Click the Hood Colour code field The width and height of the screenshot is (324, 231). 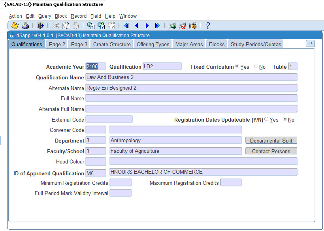pos(96,162)
